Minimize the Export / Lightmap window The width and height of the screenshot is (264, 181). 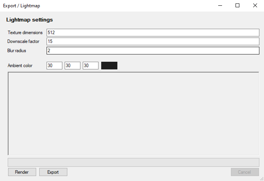point(220,6)
